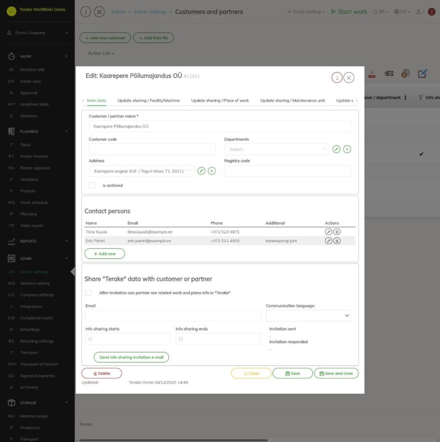Image resolution: width=440 pixels, height=442 pixels.
Task: Click Add from file button
Action: [x=153, y=38]
